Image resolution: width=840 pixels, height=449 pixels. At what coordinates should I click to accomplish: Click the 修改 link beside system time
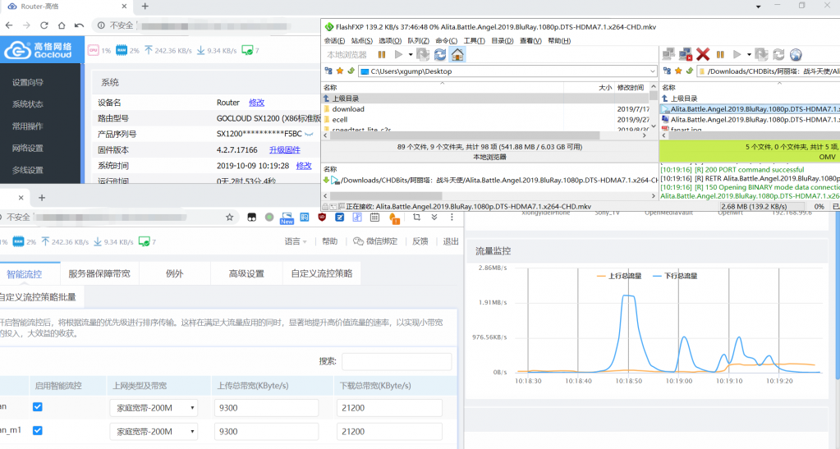point(304,166)
